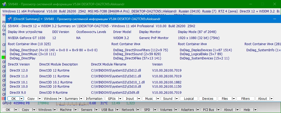Click the WDDM 3.2 driver model value
281x113 pixels.
[121, 38]
